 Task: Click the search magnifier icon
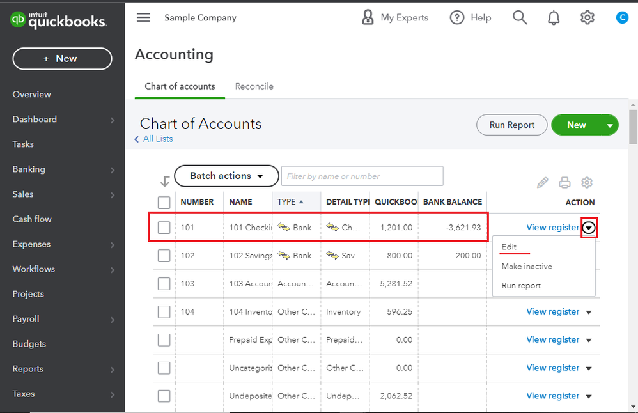[520, 18]
